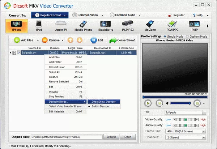Click the Title text field
217x149 pixels.
[x=183, y=112]
